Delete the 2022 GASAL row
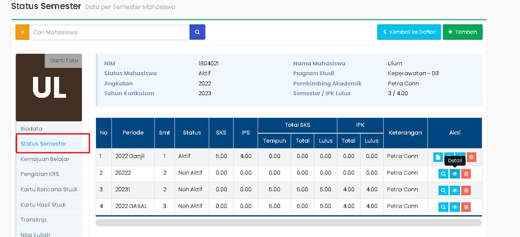The width and height of the screenshot is (520, 237). coord(466,207)
